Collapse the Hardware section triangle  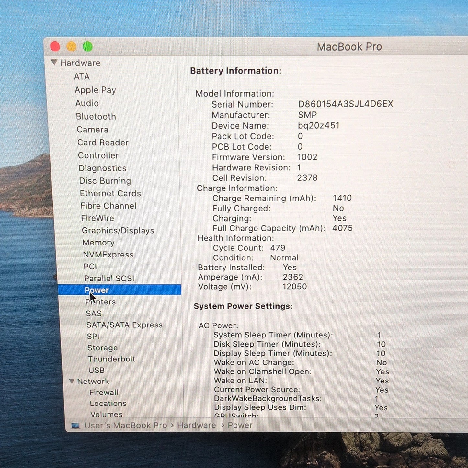click(x=54, y=62)
